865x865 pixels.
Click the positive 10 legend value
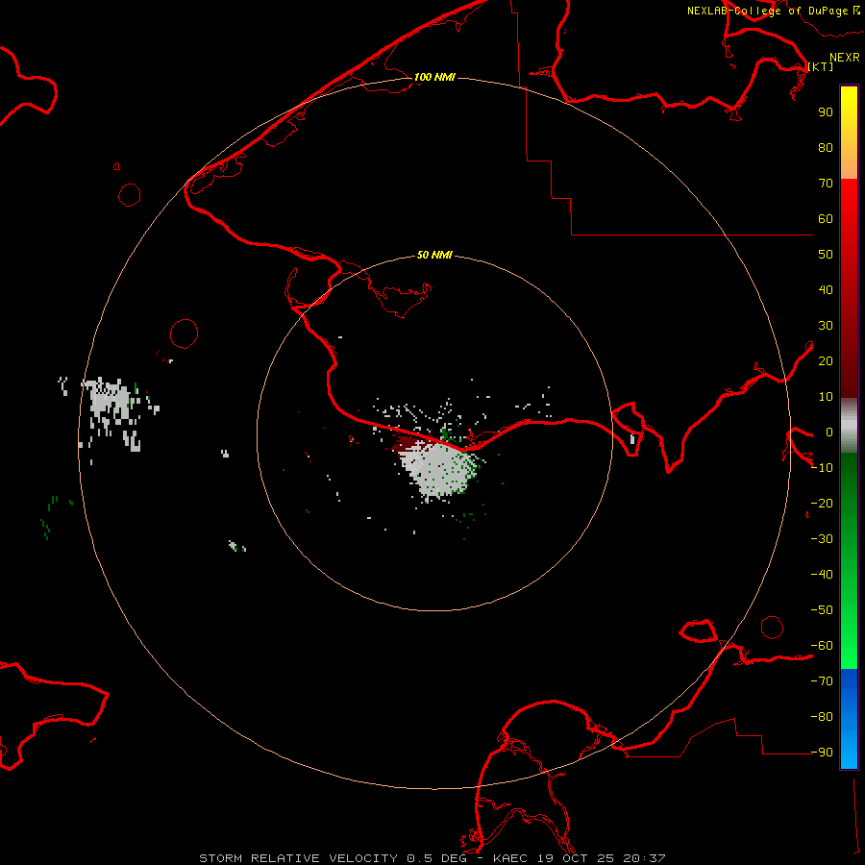[826, 397]
